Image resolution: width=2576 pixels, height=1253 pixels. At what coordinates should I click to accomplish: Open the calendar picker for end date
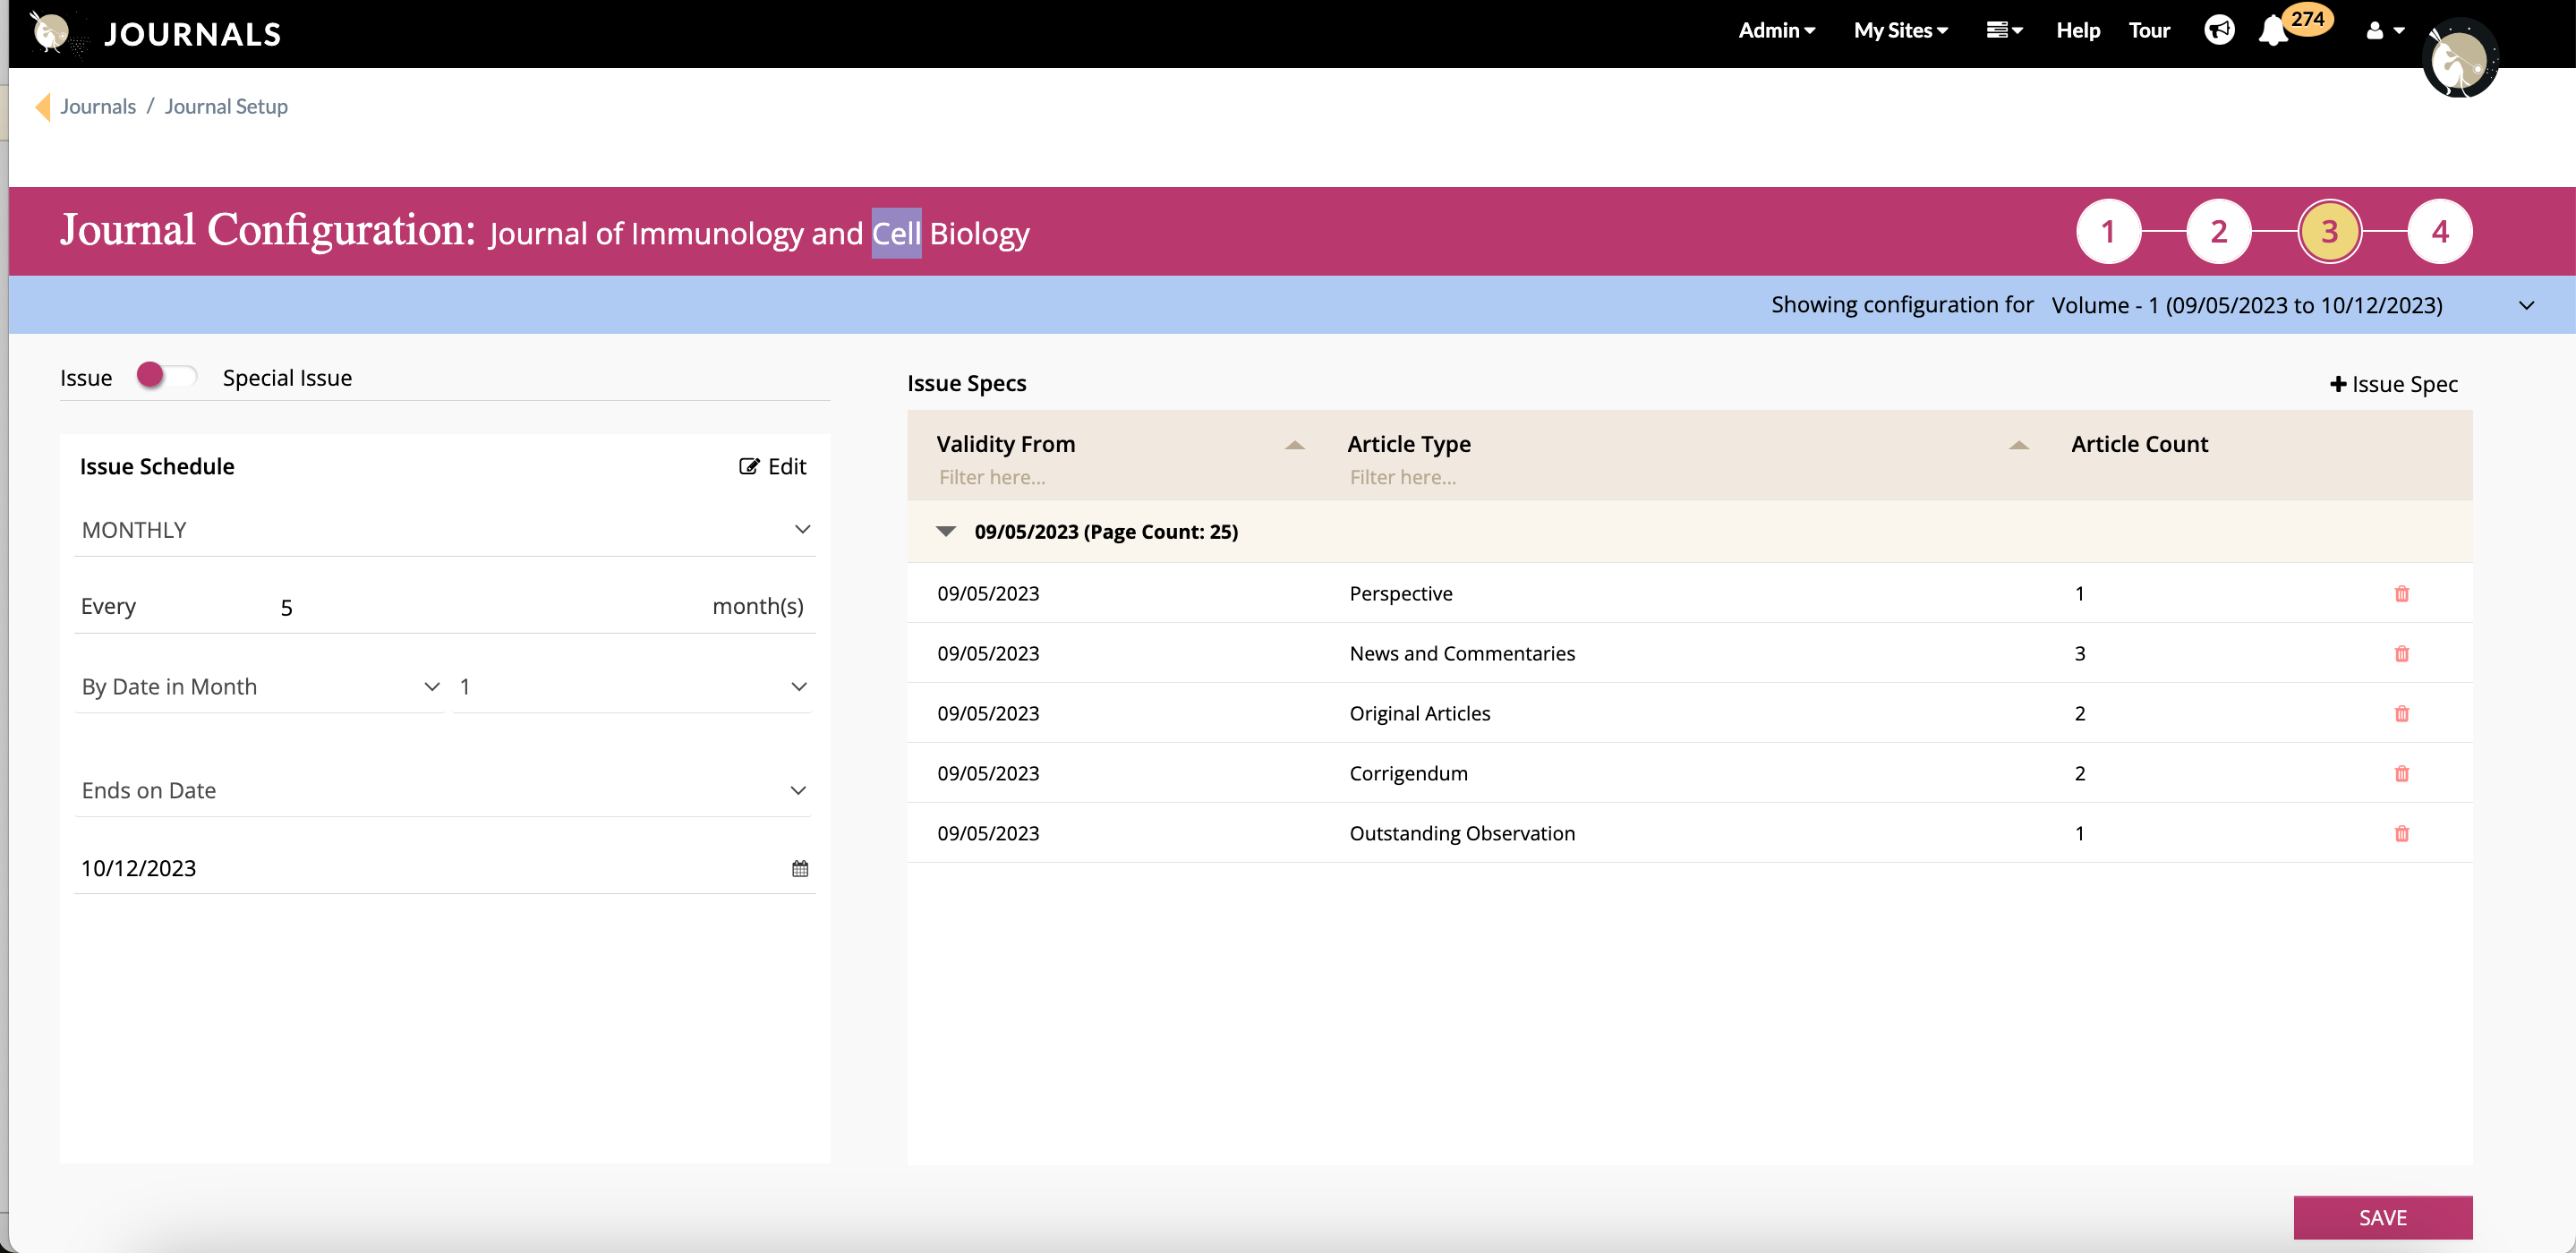pyautogui.click(x=800, y=869)
